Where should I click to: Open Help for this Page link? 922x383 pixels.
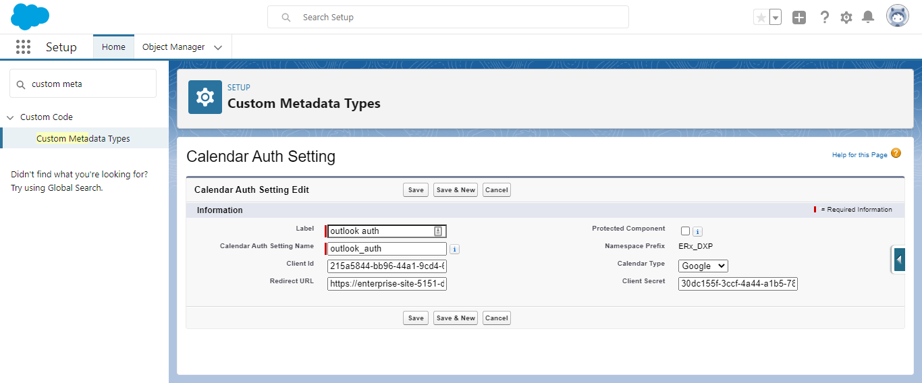click(859, 155)
